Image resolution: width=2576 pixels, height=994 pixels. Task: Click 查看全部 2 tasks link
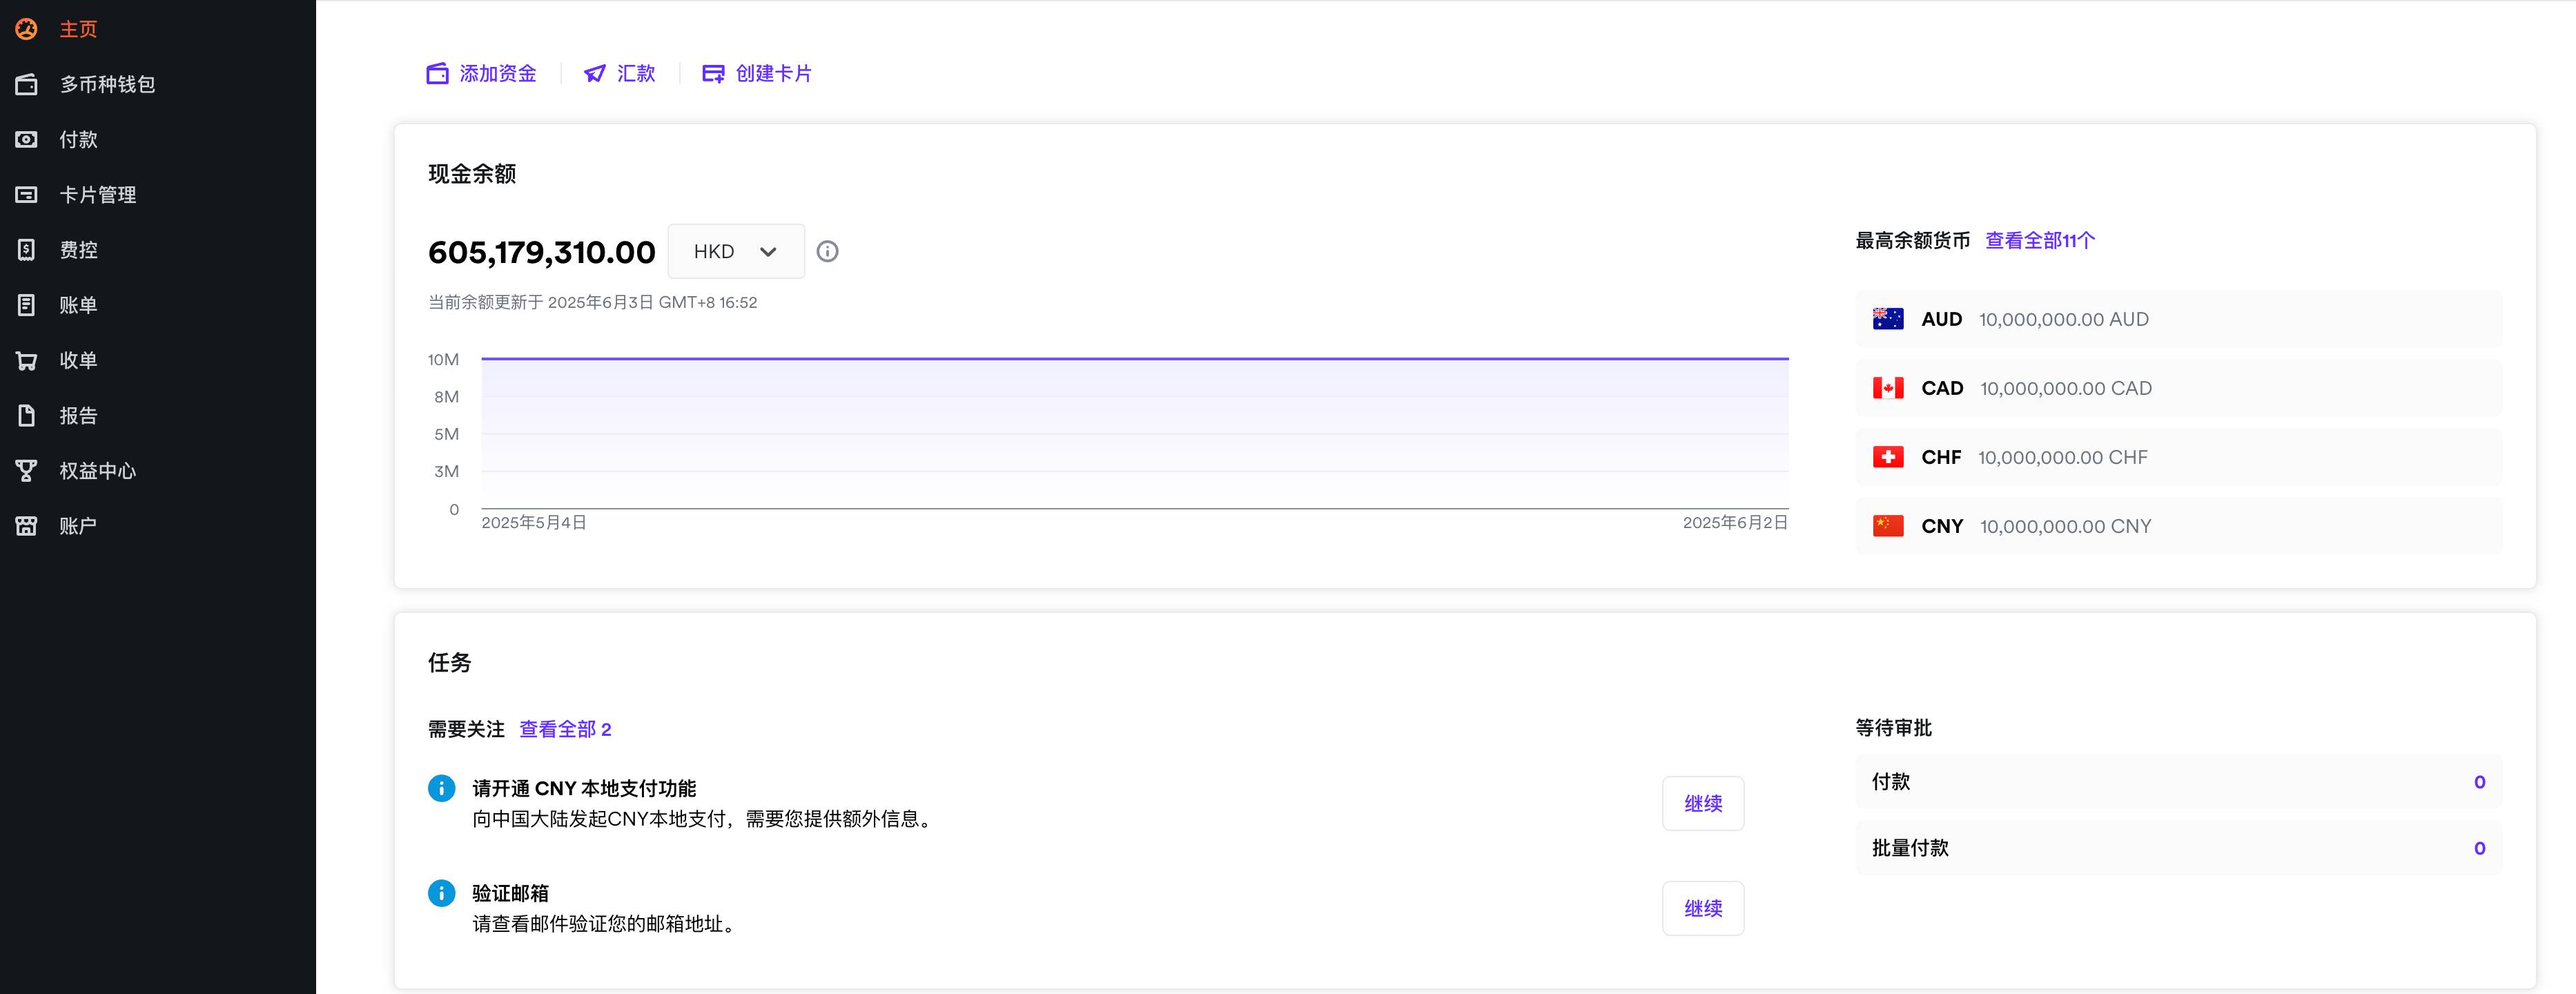pos(565,729)
